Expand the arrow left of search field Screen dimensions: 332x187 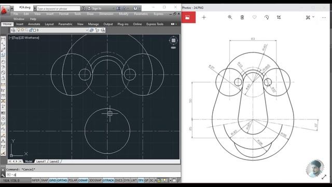[35, 8]
